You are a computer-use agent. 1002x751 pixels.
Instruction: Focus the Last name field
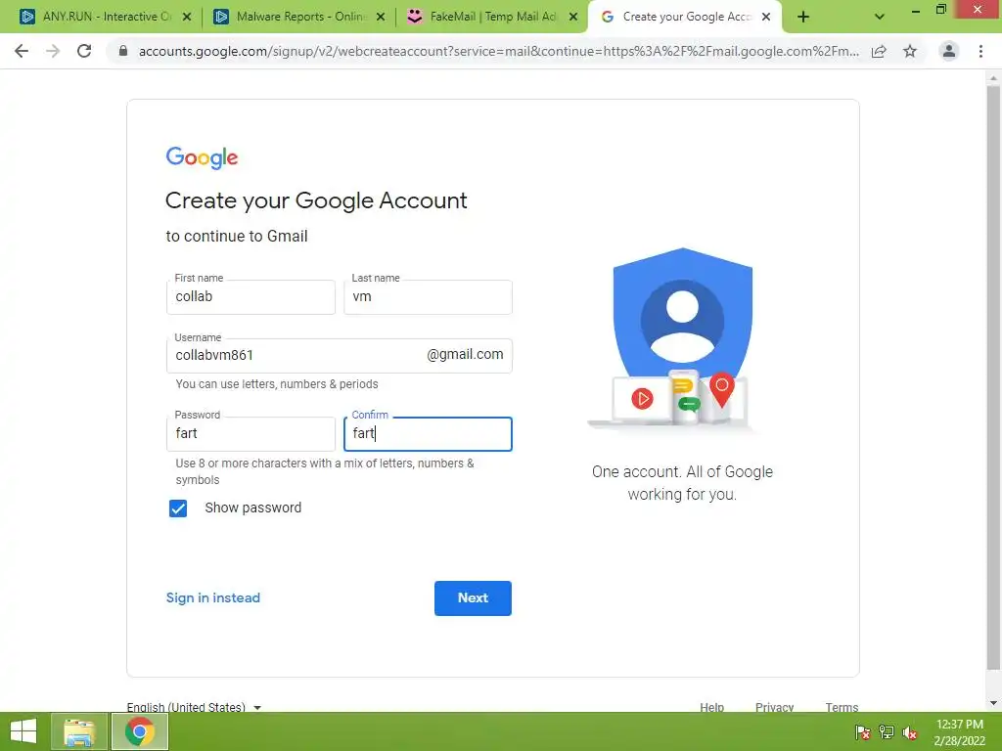click(428, 297)
